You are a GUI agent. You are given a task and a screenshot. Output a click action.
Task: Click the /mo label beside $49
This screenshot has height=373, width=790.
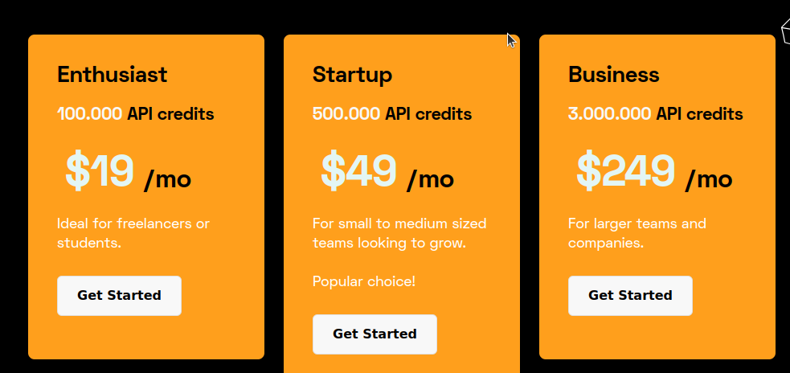tap(430, 178)
